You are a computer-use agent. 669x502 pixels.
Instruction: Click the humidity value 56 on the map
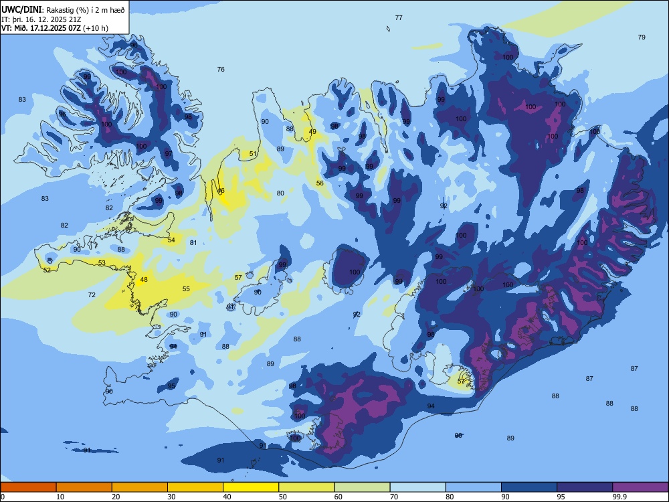pyautogui.click(x=320, y=183)
